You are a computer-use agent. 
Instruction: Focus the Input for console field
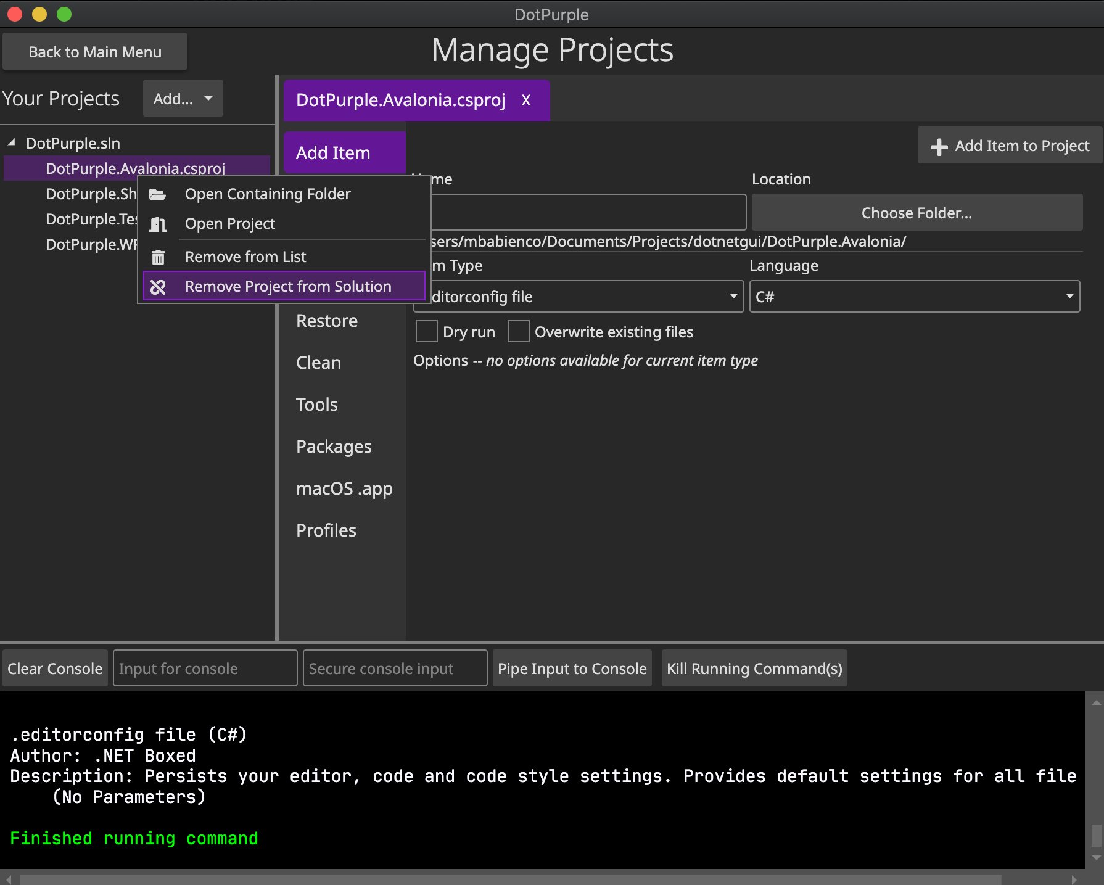click(x=205, y=669)
